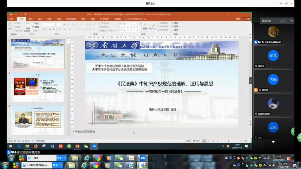Click the Reset (重置) slide button
Viewport: 301px width, 169px height.
pyautogui.click(x=36, y=27)
